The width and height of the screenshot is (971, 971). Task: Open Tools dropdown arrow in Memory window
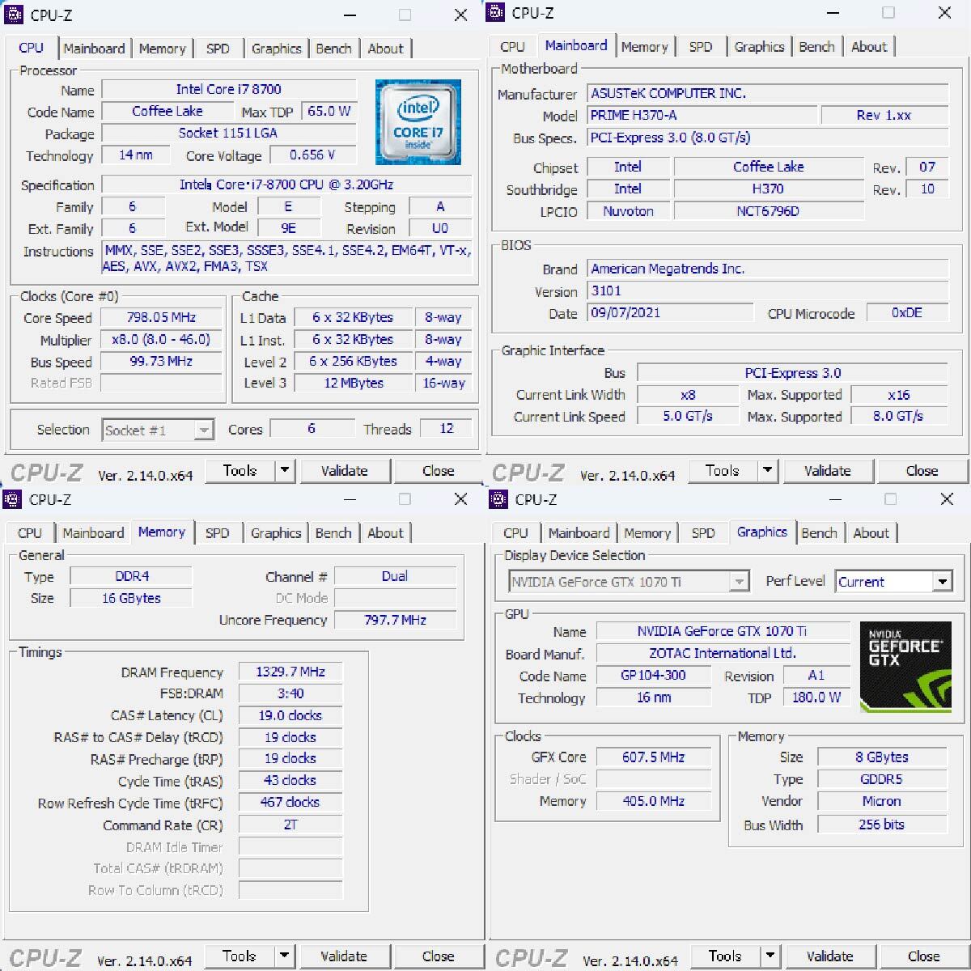pyautogui.click(x=284, y=956)
